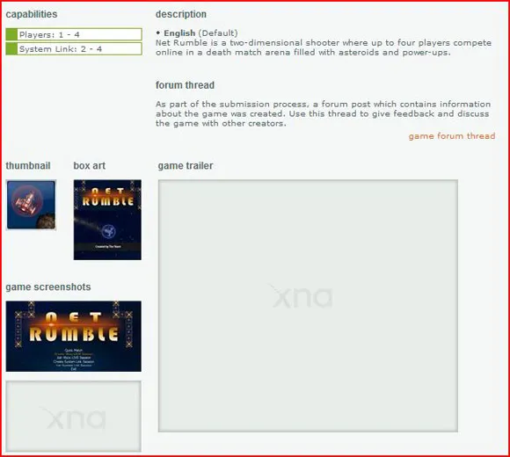Open the game forum thread link
Viewport: 510px width, 457px height.
click(x=452, y=136)
